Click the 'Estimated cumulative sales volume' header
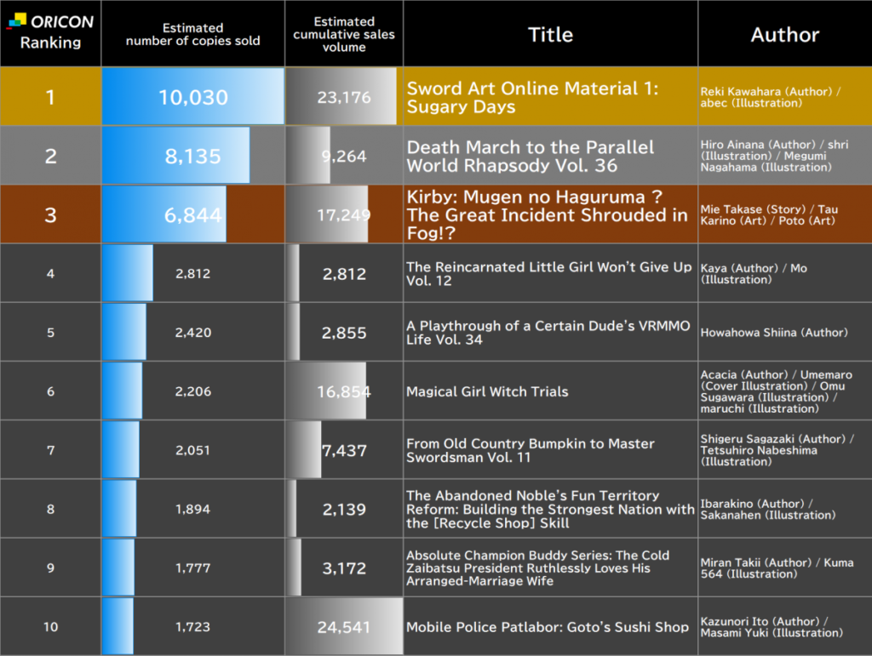 tap(344, 34)
